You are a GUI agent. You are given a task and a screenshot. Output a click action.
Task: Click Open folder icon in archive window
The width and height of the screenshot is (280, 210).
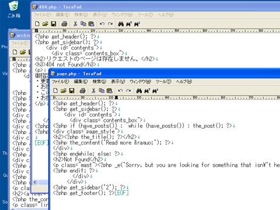(23, 52)
